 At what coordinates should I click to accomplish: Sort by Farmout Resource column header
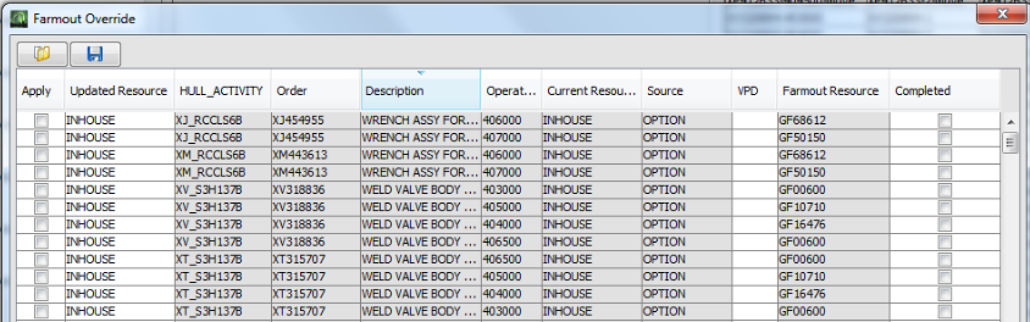[x=831, y=91]
